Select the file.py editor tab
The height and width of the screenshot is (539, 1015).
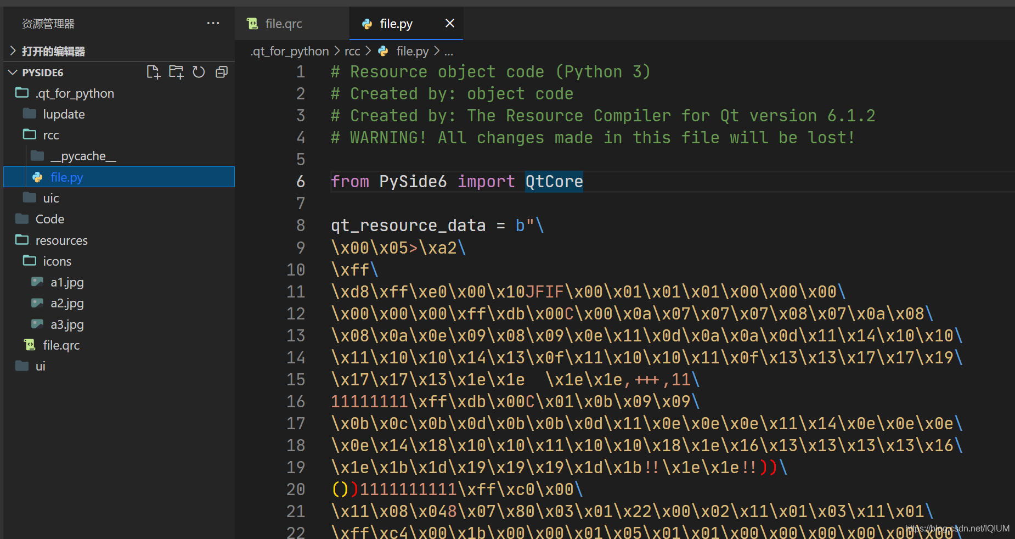(406, 24)
